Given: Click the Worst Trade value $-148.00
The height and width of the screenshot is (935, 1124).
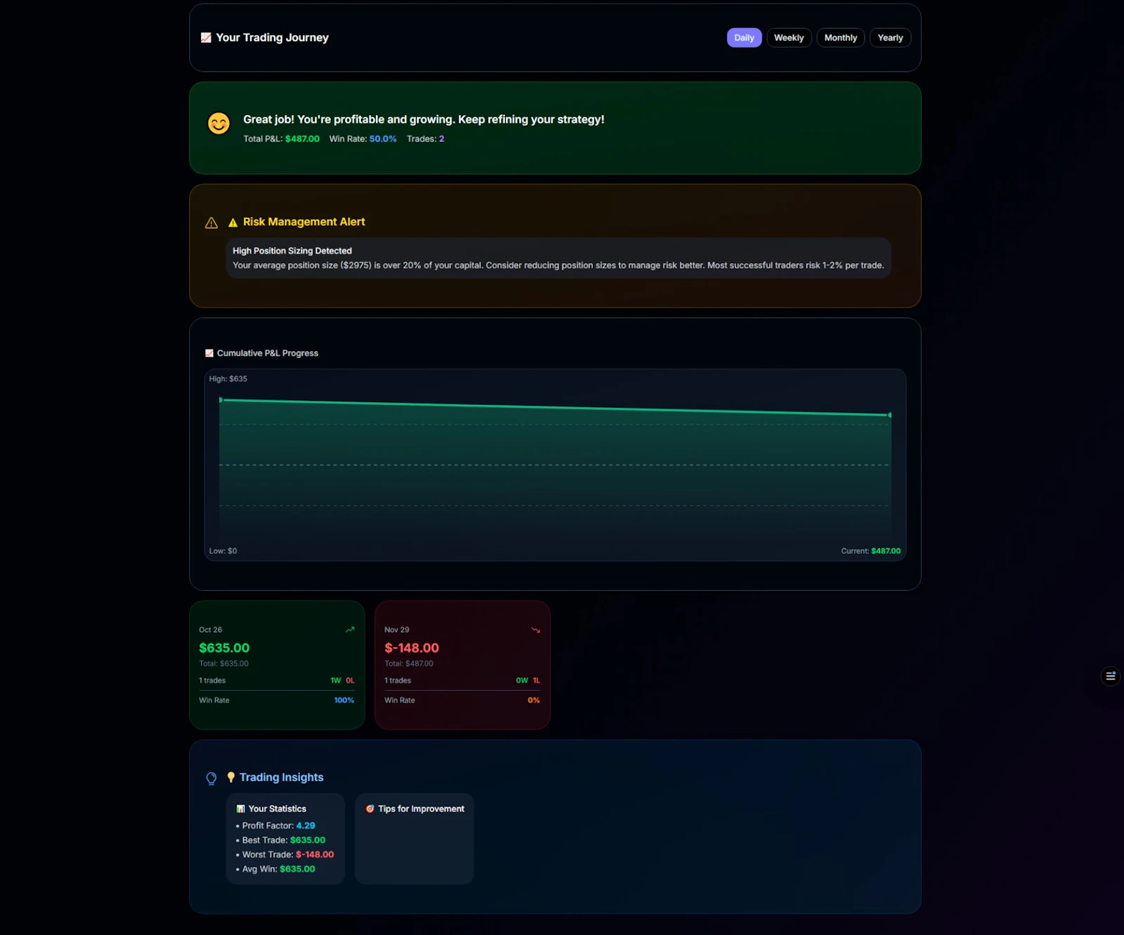Looking at the screenshot, I should [x=315, y=855].
